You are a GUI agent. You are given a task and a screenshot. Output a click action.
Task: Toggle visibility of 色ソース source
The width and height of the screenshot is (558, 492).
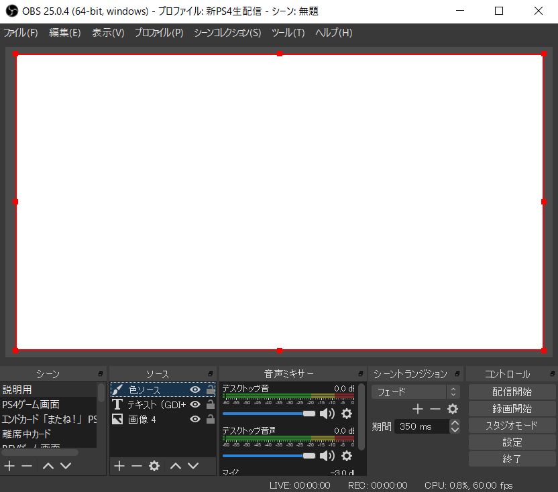(195, 389)
